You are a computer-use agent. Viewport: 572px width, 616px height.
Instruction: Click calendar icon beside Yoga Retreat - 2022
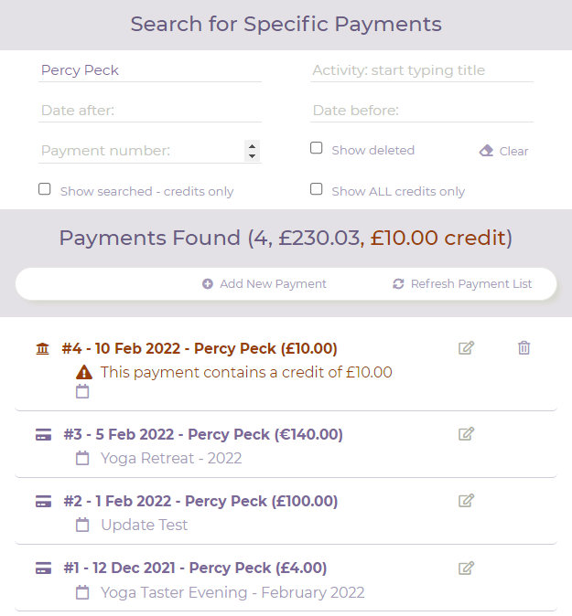pyautogui.click(x=82, y=458)
